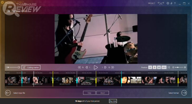Open help with the question mark icon

coord(175,3)
